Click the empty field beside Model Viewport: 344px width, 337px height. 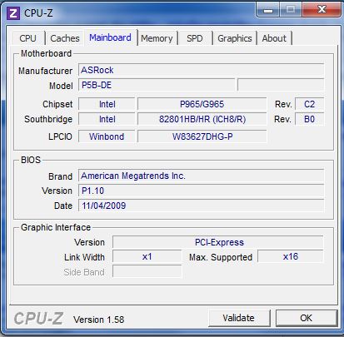tap(281, 85)
